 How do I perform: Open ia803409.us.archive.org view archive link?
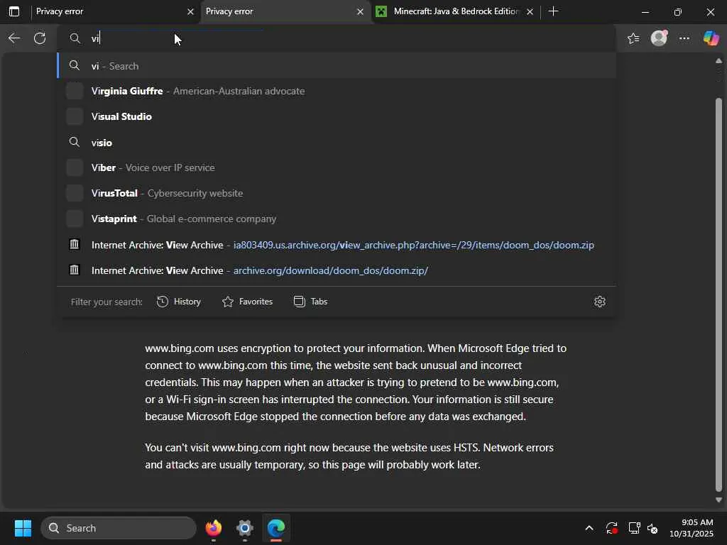pos(337,245)
